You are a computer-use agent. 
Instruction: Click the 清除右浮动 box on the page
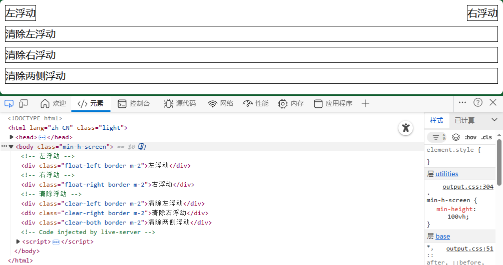click(251, 55)
